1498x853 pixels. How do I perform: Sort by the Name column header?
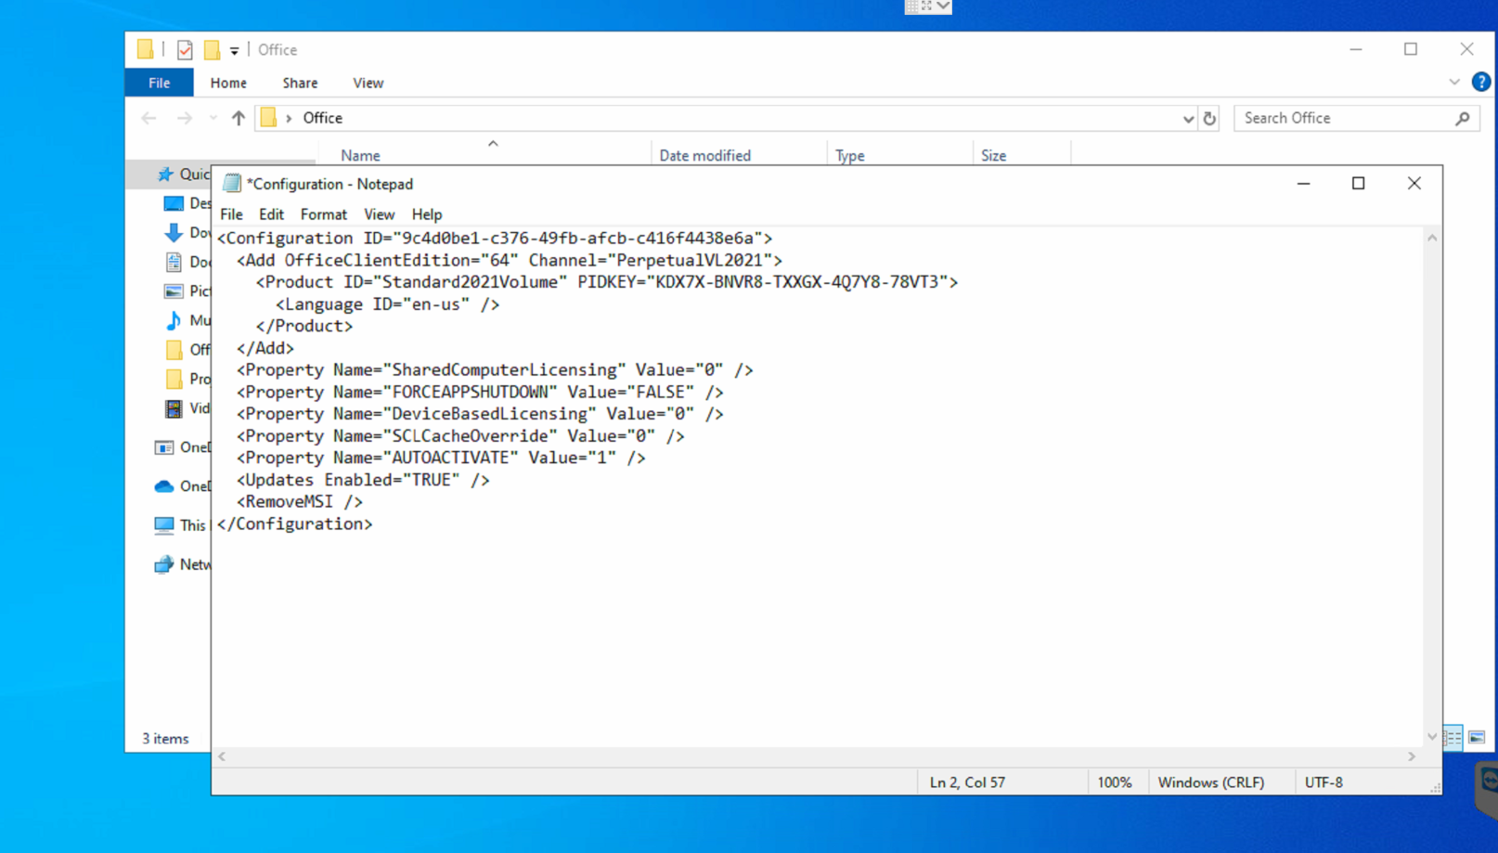360,155
